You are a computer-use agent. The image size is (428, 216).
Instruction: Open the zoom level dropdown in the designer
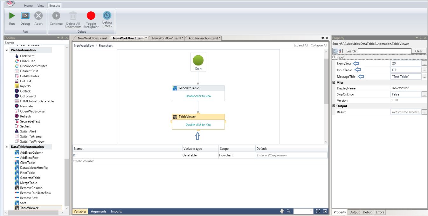coord(311,211)
